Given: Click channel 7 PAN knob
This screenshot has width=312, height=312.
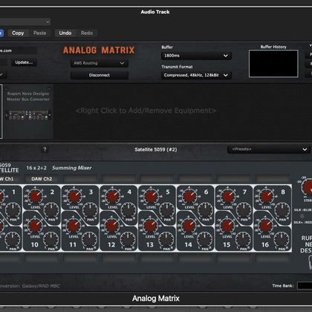Looking at the screenshot, I should [244, 210].
